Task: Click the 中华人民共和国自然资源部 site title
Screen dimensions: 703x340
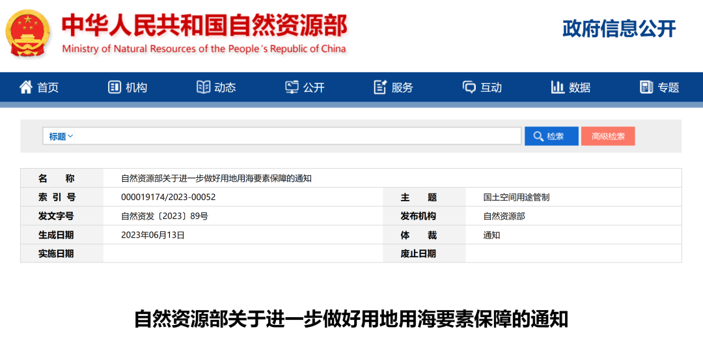Action: point(204,26)
